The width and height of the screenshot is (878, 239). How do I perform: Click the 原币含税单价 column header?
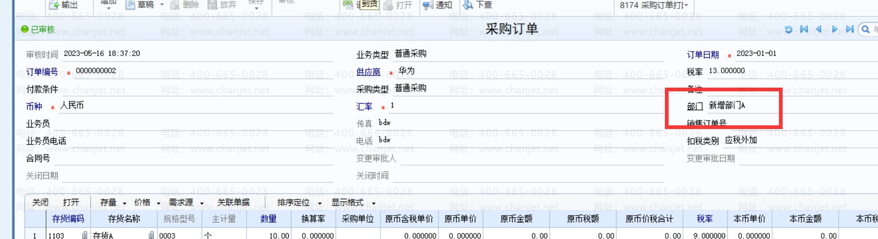pyautogui.click(x=409, y=219)
